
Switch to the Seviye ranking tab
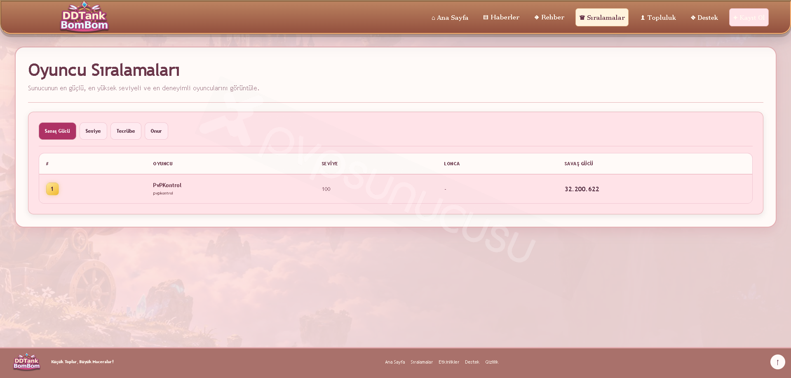tap(93, 131)
